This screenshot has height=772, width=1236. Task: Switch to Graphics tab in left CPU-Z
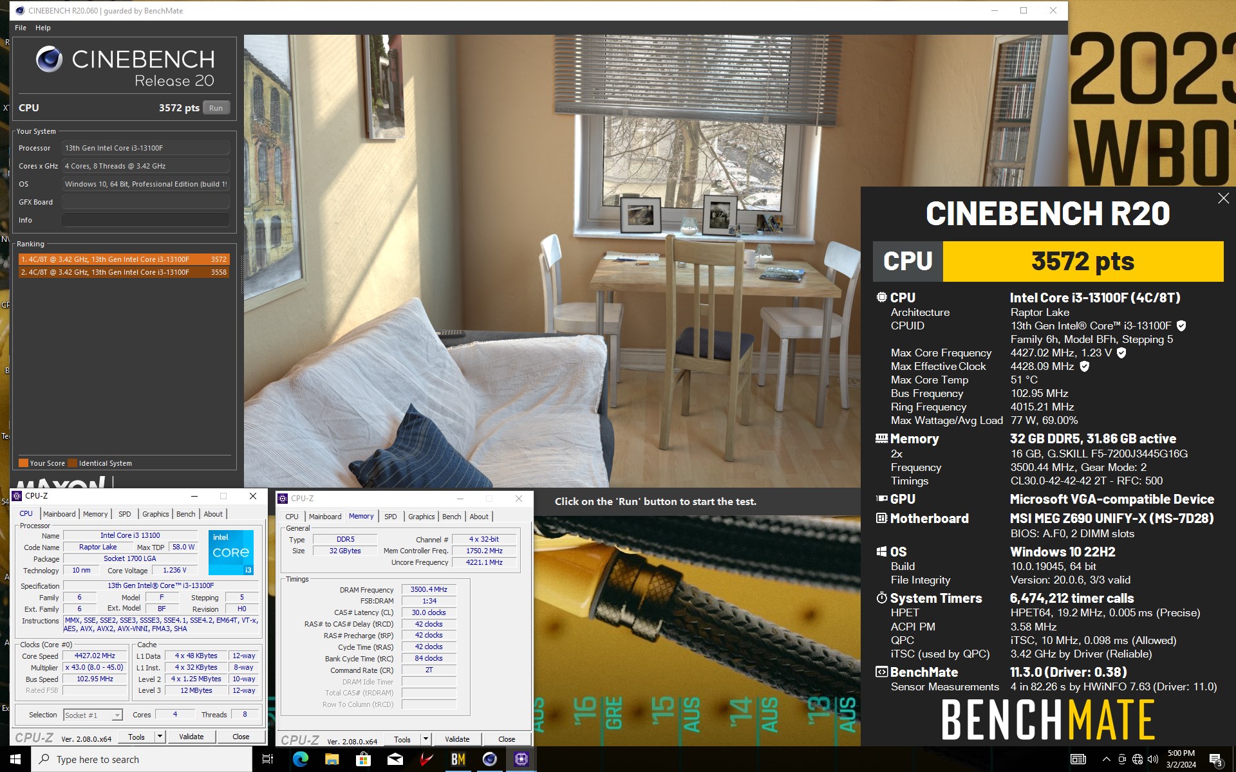[x=156, y=513]
